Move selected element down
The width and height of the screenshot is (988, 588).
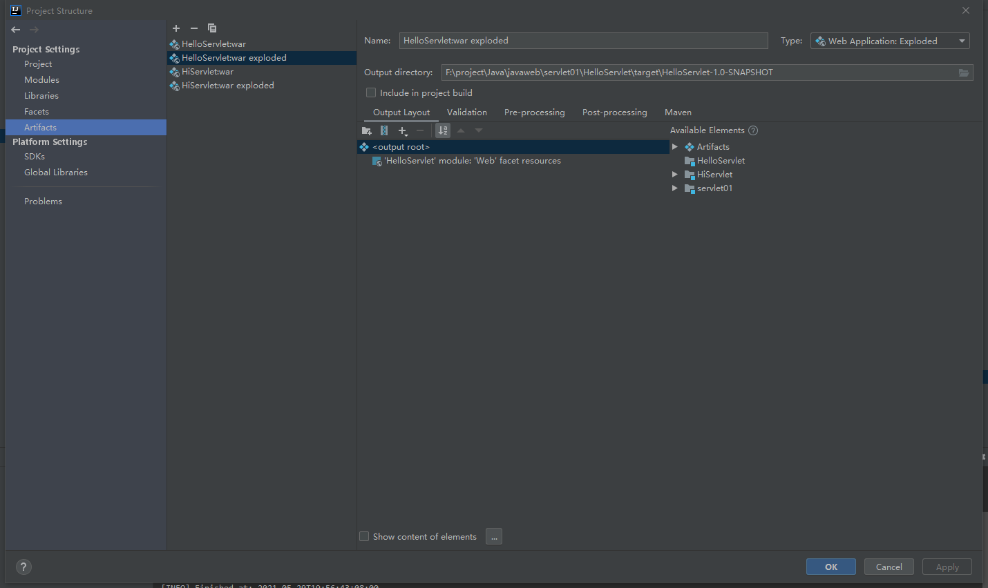point(479,130)
